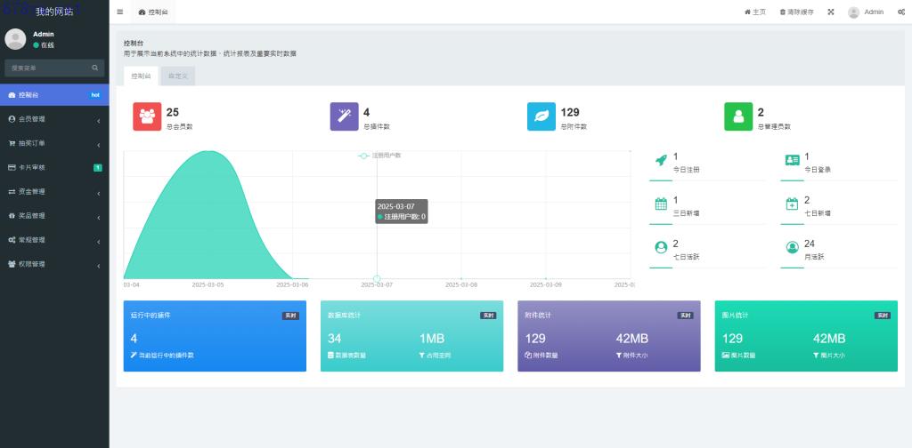
Task: Click the rocket icon for 今日注册
Action: pyautogui.click(x=661, y=161)
